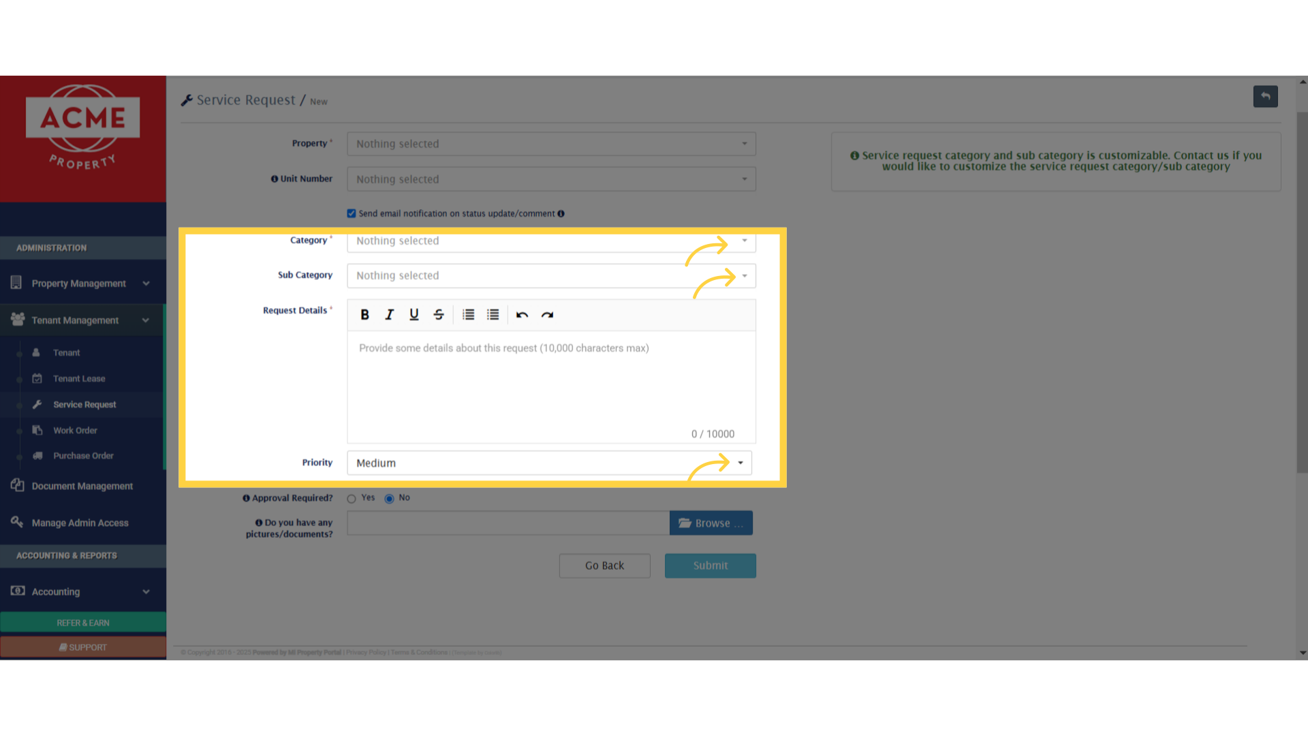Insert bulleted list in Request Details
This screenshot has height=736, width=1308.
tap(493, 314)
